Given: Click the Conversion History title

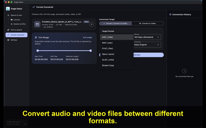Looking at the screenshot, I should 182,15.
